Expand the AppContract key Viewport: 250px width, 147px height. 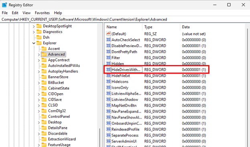coord(39,60)
